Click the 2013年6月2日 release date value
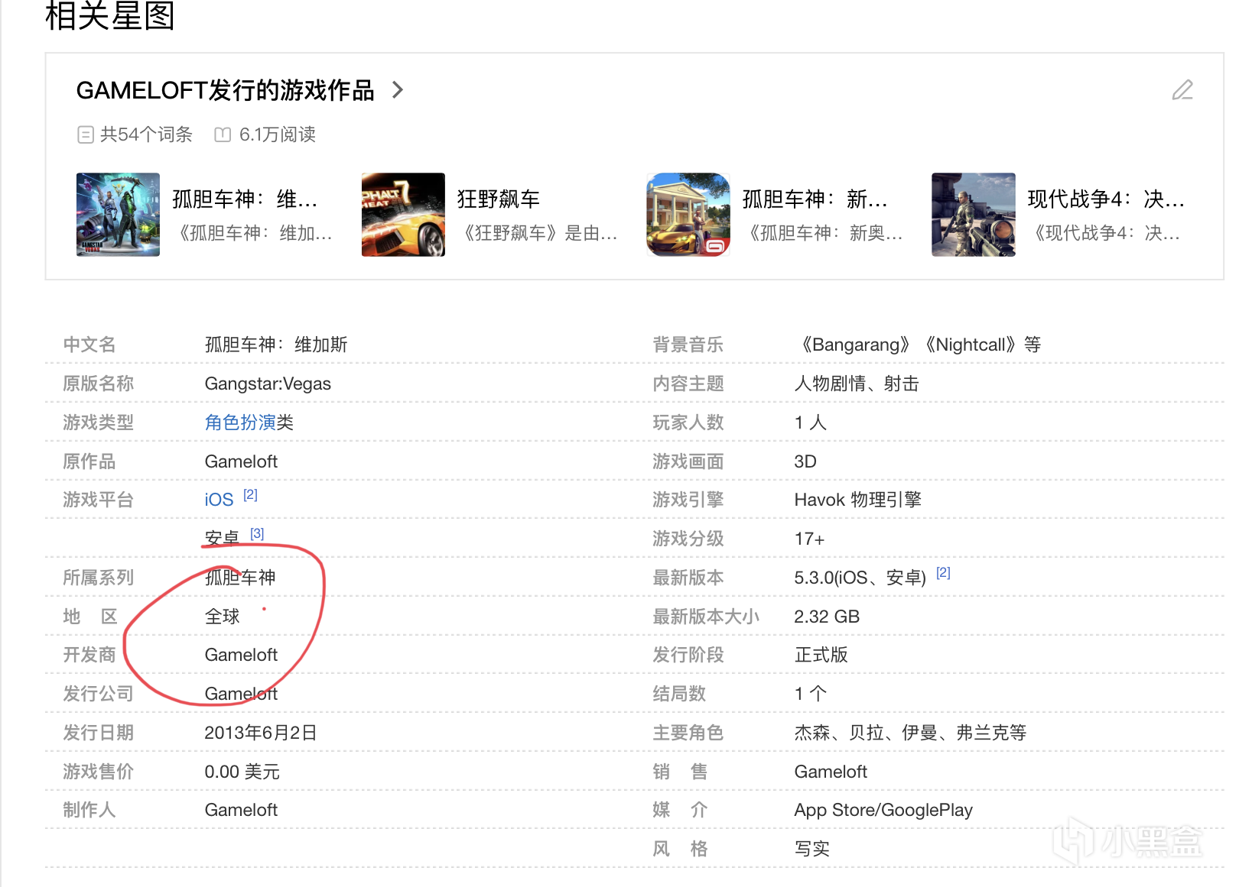 261,733
